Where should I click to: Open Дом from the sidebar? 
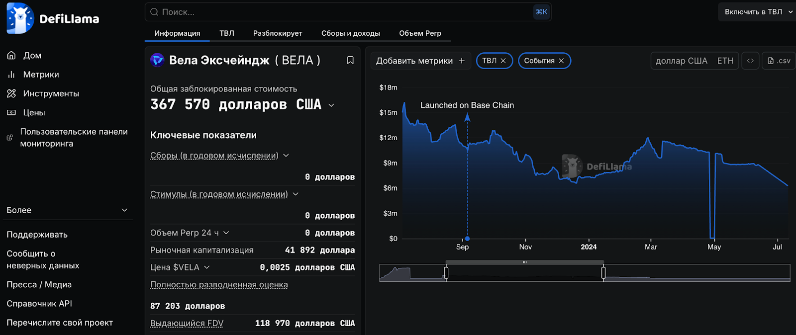click(x=32, y=56)
